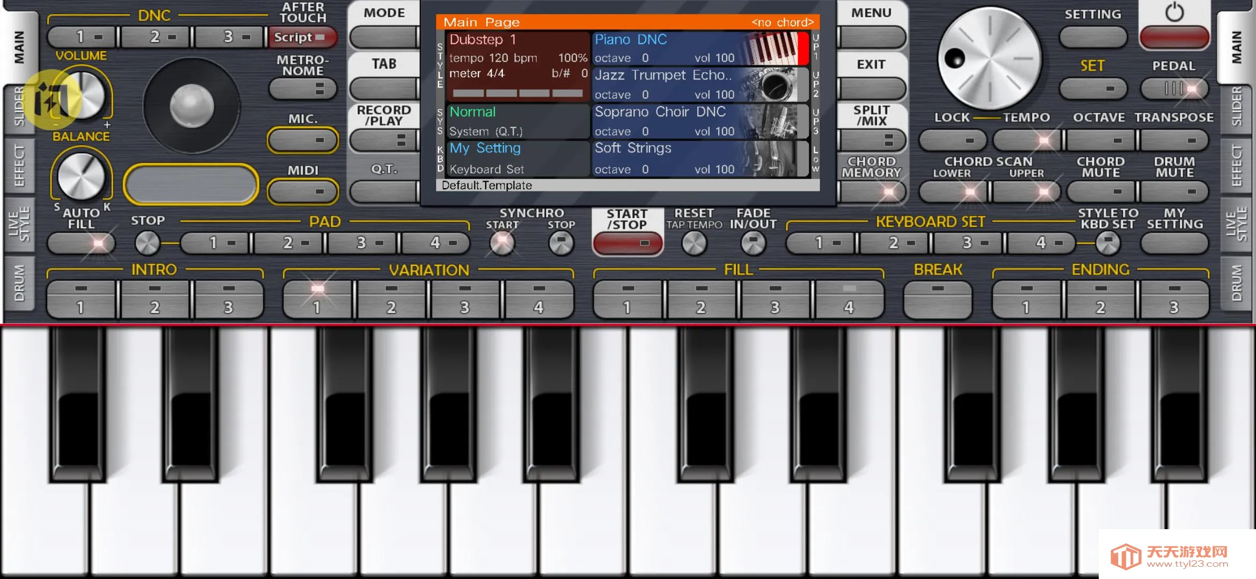Click the Reset Tap Tempo button
This screenshot has width=1256, height=579.
pyautogui.click(x=693, y=244)
